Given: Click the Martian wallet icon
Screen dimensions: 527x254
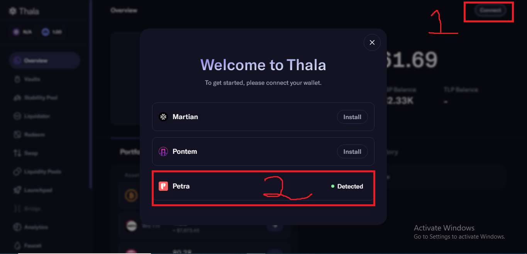Looking at the screenshot, I should tap(163, 117).
